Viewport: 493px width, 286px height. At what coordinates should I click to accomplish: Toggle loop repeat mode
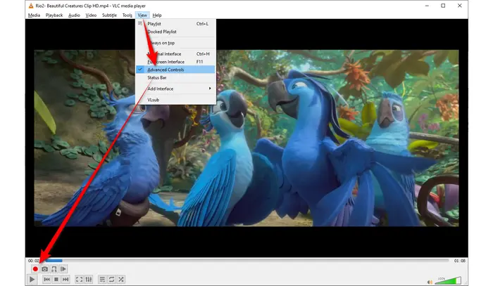tap(111, 280)
